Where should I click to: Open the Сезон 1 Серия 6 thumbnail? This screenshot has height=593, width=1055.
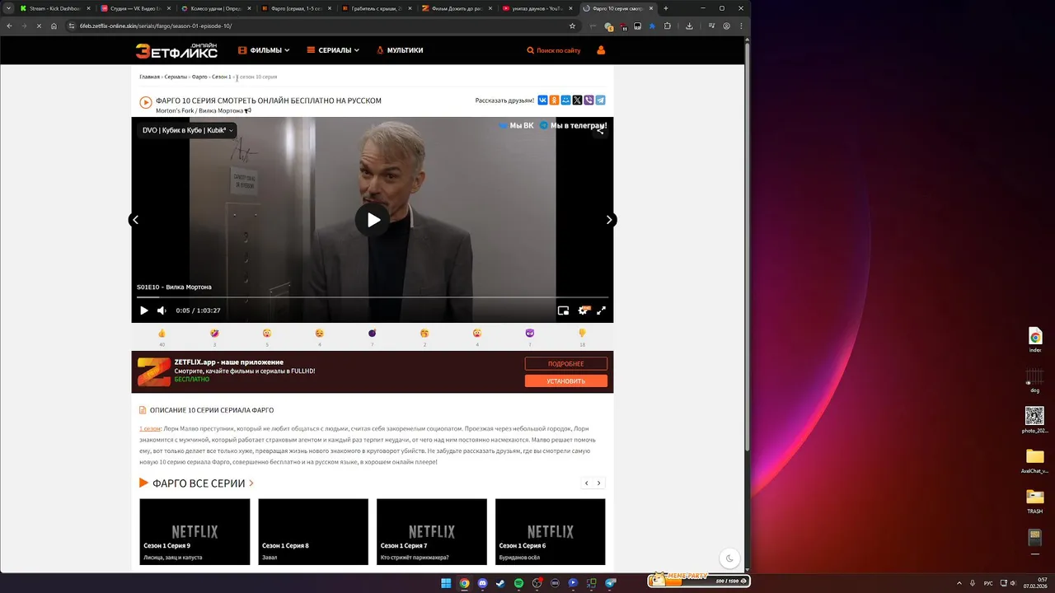coord(551,532)
